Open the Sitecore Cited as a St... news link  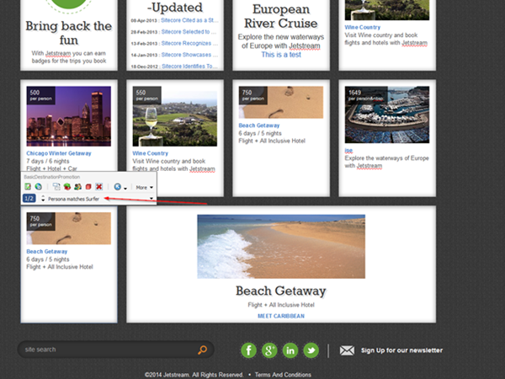tap(189, 20)
